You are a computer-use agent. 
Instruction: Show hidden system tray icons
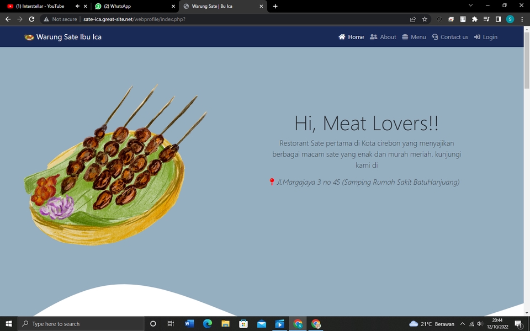(463, 324)
